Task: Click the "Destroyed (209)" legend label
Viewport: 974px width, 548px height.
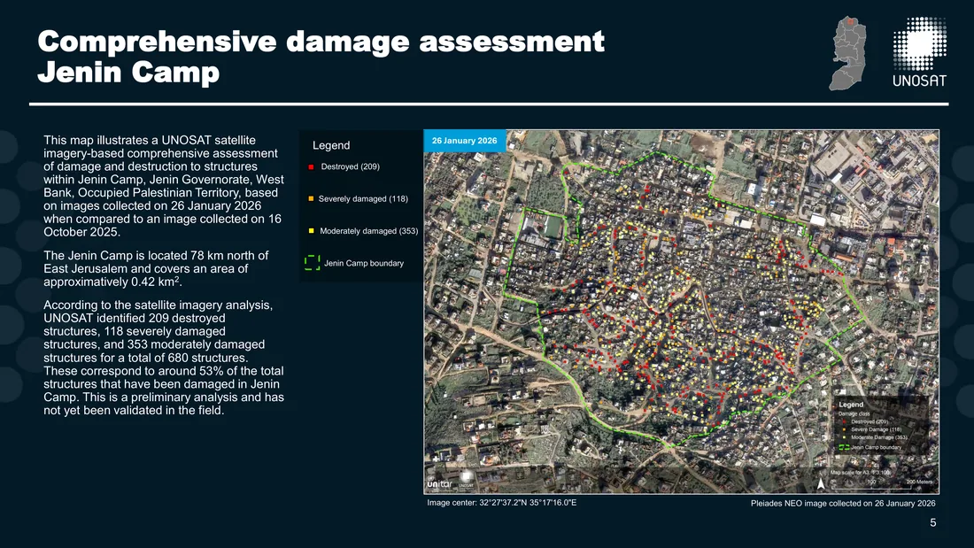Action: point(351,166)
